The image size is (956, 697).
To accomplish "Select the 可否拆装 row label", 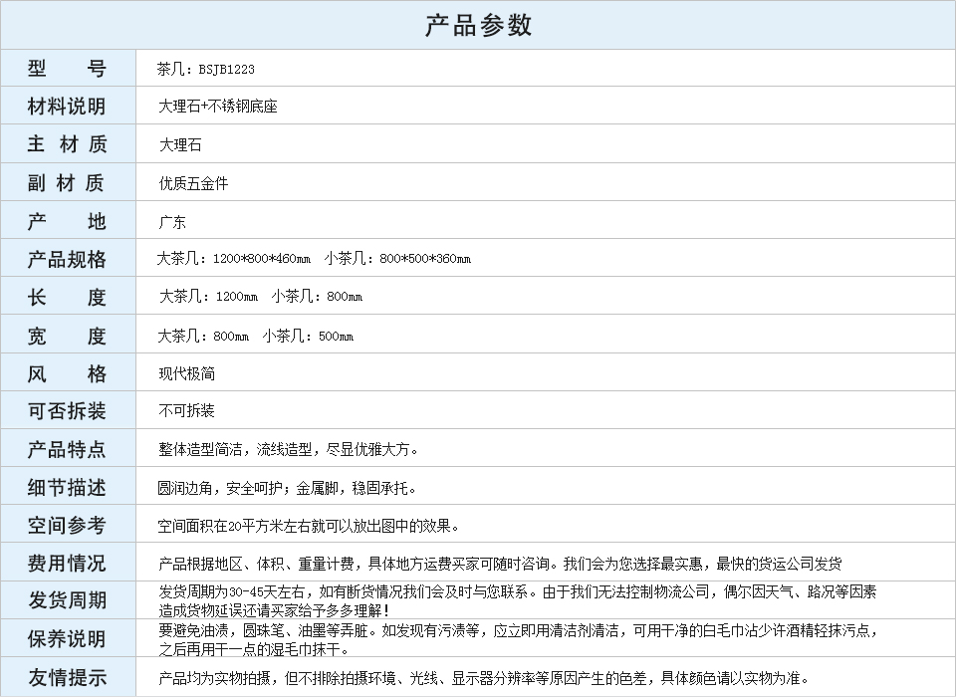I will (x=67, y=411).
